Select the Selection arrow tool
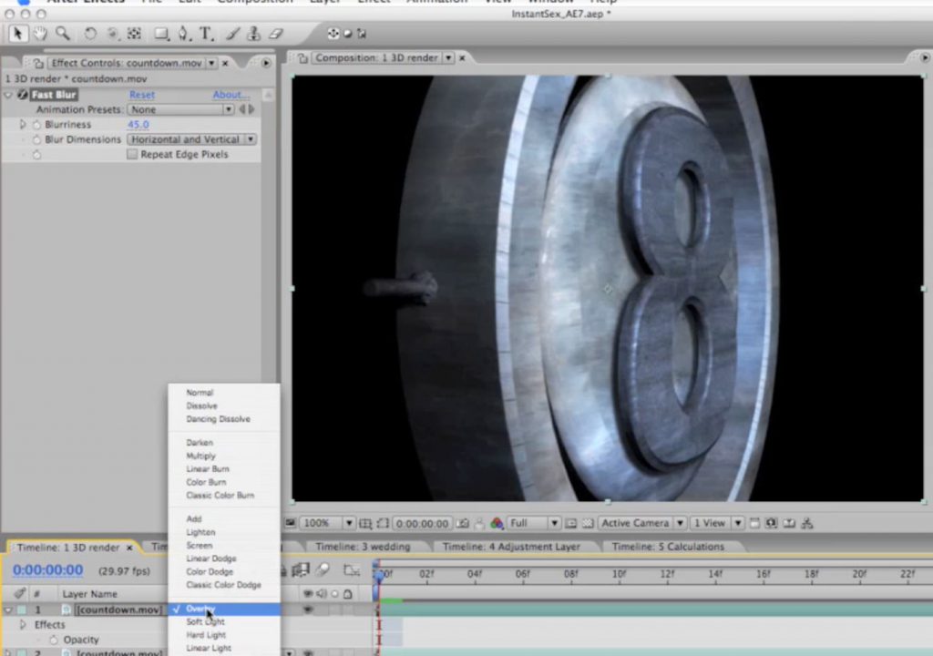The height and width of the screenshot is (656, 933). [17, 34]
